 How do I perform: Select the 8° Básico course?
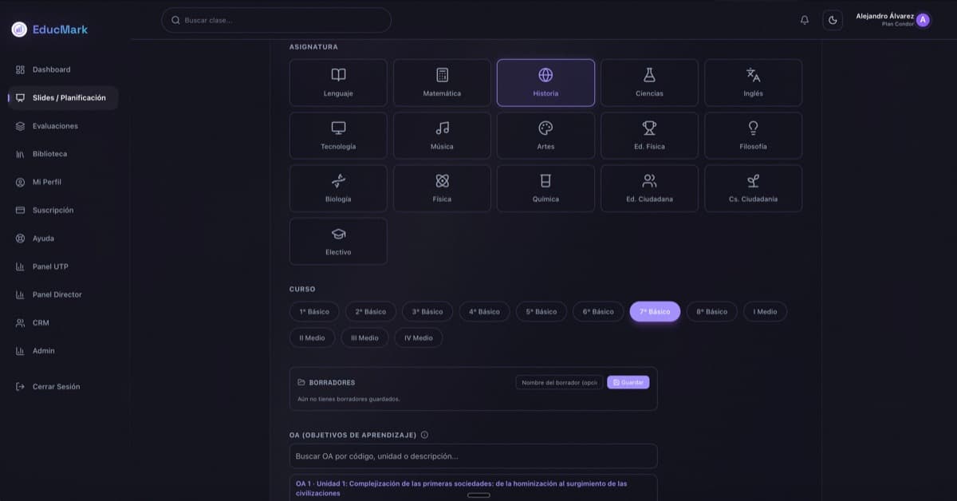pos(711,312)
